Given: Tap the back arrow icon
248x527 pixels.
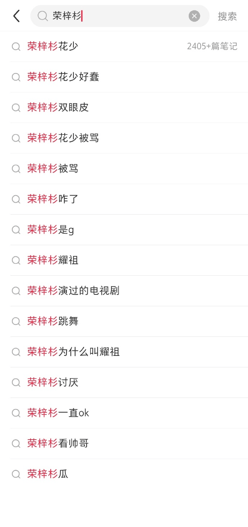Looking at the screenshot, I should [17, 16].
